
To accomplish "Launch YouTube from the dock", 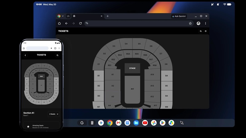I will tap(145, 123).
